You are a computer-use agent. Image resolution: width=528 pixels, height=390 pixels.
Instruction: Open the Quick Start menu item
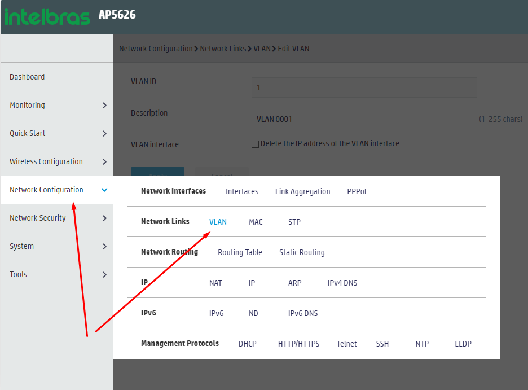[27, 133]
